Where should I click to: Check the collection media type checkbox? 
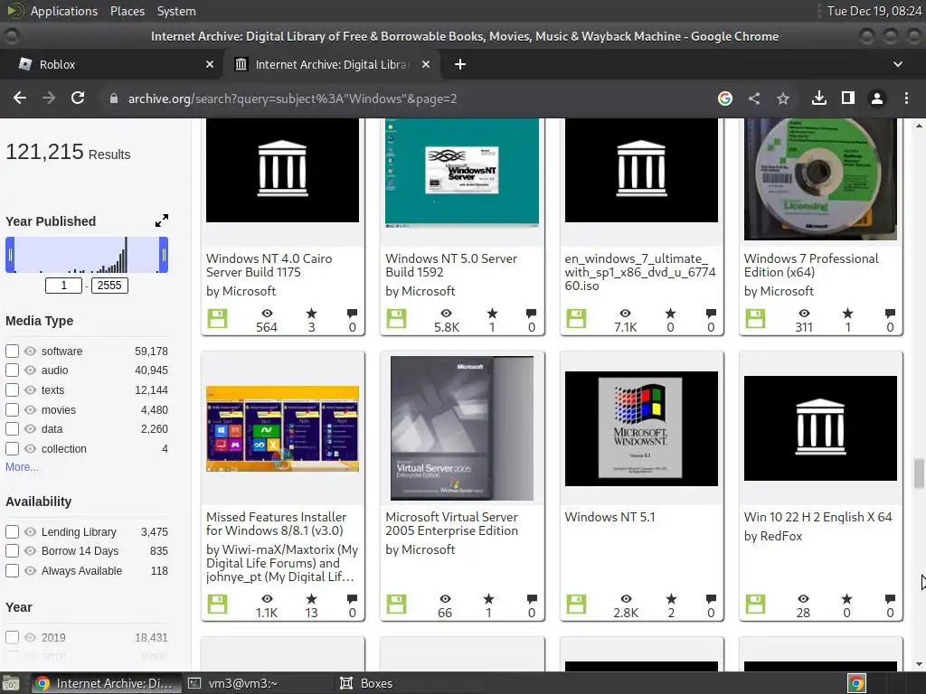pos(12,448)
